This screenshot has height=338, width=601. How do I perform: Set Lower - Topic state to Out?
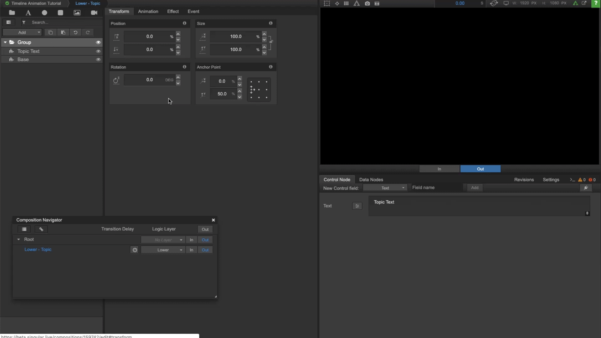(205, 250)
